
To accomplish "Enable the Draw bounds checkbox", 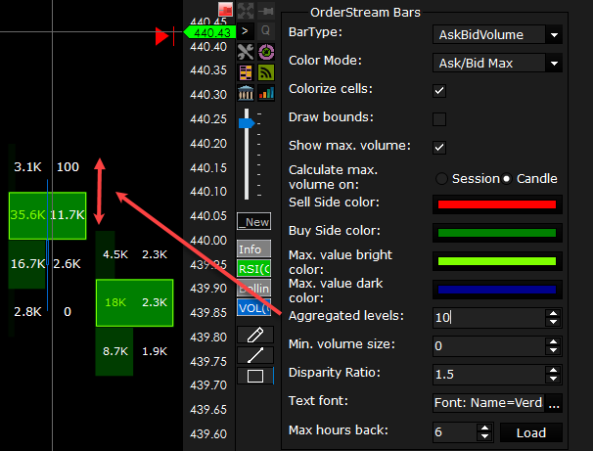I will tap(439, 118).
